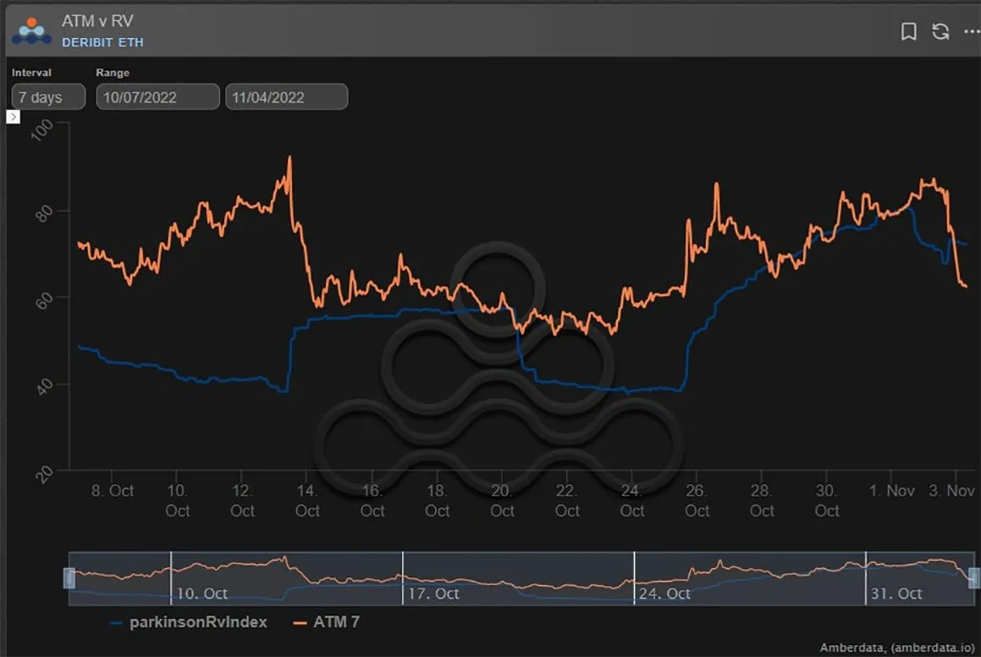Viewport: 981px width, 657px height.
Task: Click the 10. Oct marker in navigator
Action: click(x=202, y=594)
